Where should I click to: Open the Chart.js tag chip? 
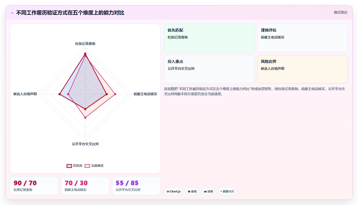(x=174, y=191)
